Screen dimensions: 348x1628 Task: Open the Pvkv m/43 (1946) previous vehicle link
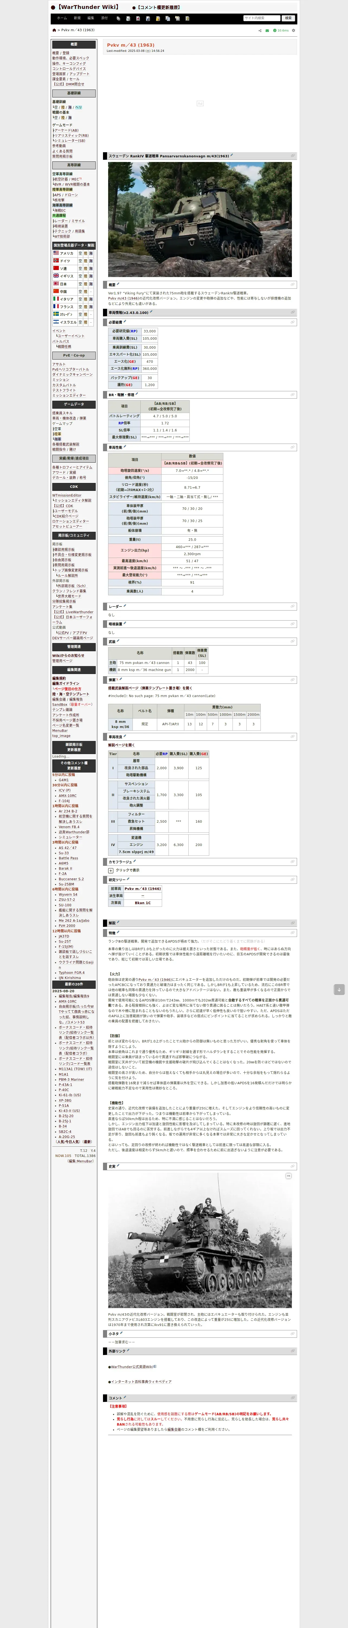point(143,889)
